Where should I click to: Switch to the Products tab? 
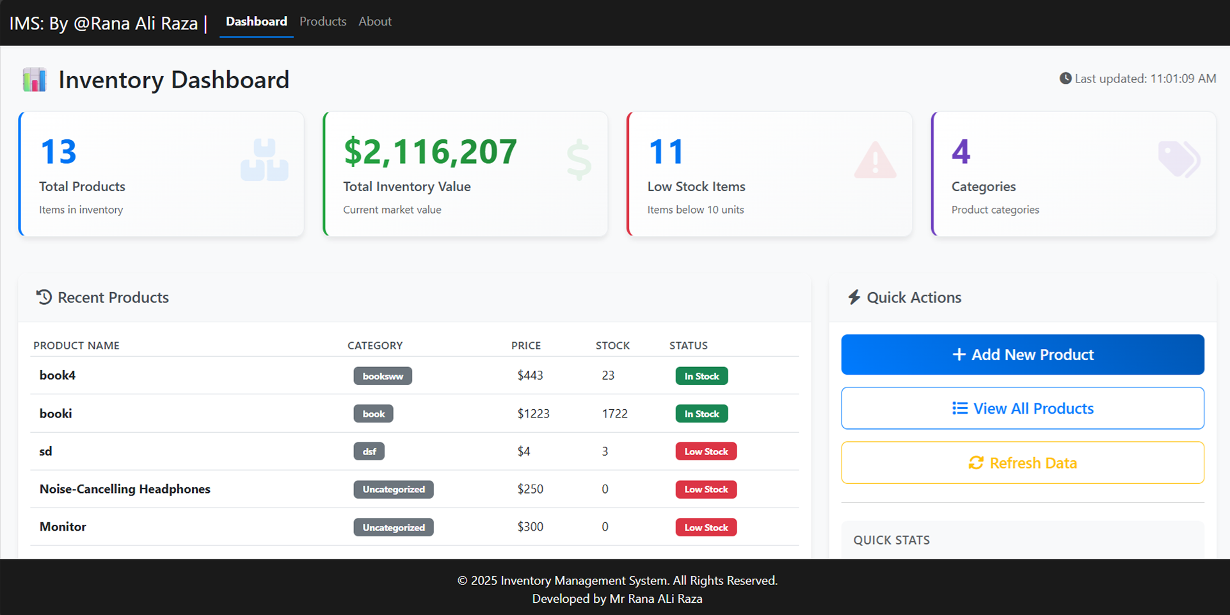pyautogui.click(x=323, y=21)
